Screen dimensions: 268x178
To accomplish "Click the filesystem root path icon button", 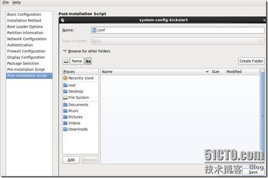I will [x=66, y=61].
